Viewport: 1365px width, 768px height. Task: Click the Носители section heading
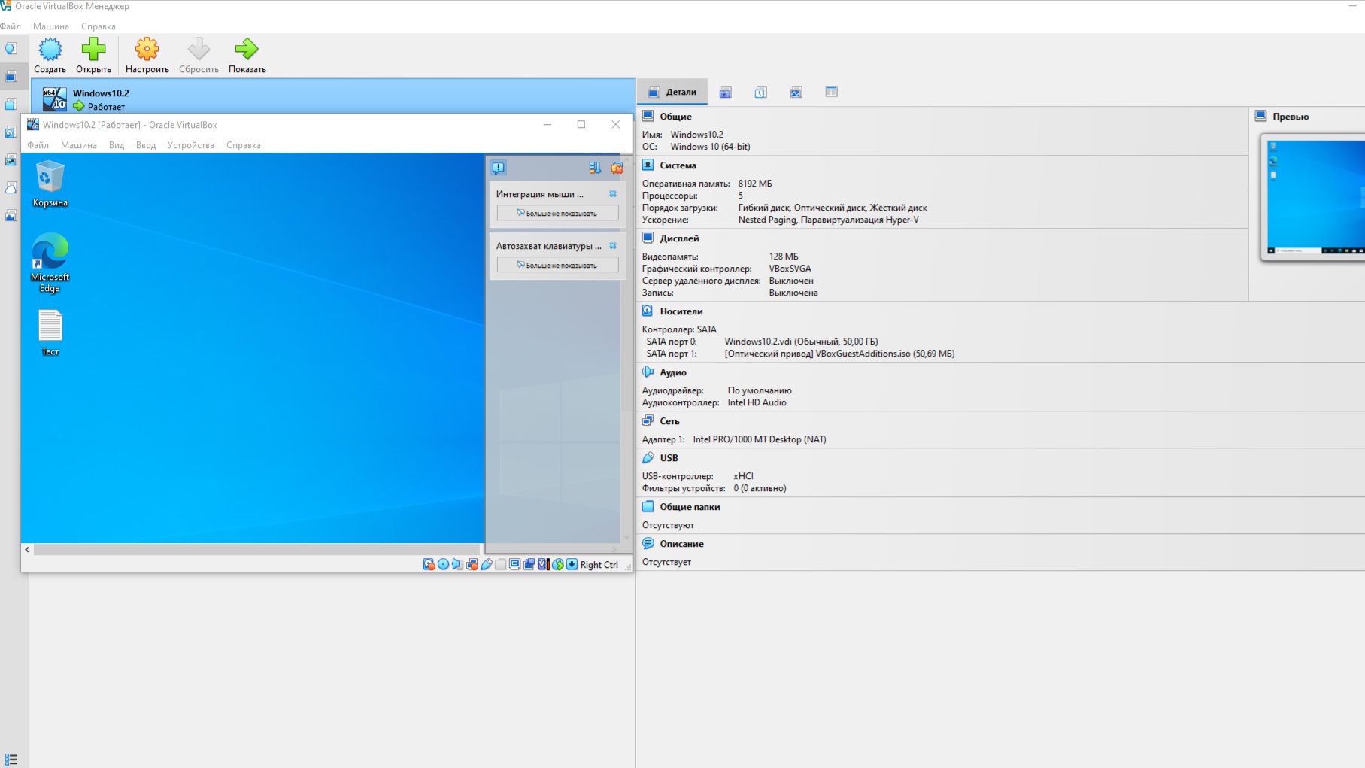(681, 311)
